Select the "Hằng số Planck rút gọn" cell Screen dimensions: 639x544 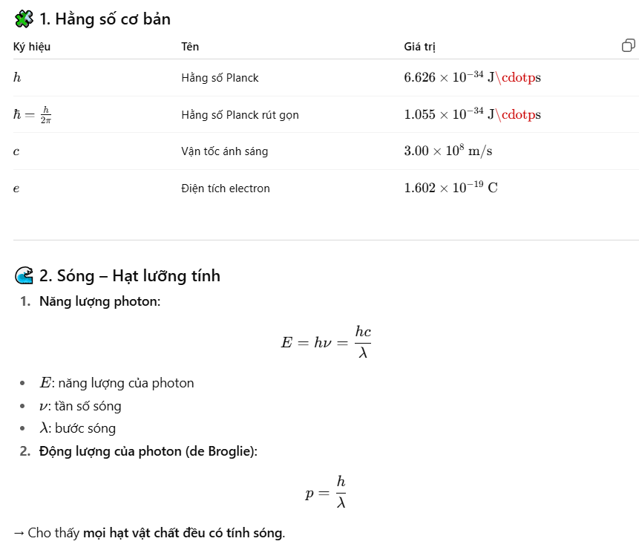coord(240,114)
